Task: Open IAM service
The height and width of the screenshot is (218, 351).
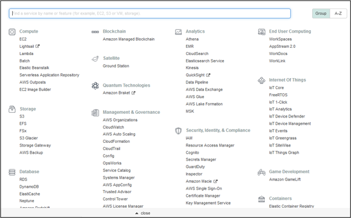Action: coord(189,138)
